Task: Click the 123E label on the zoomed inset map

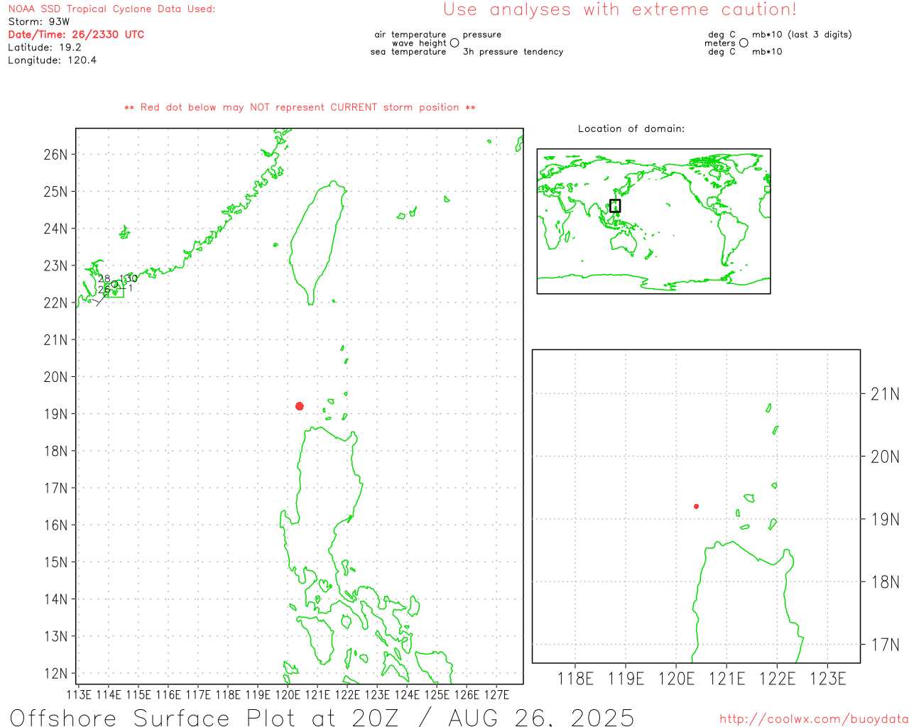Action: click(x=827, y=679)
